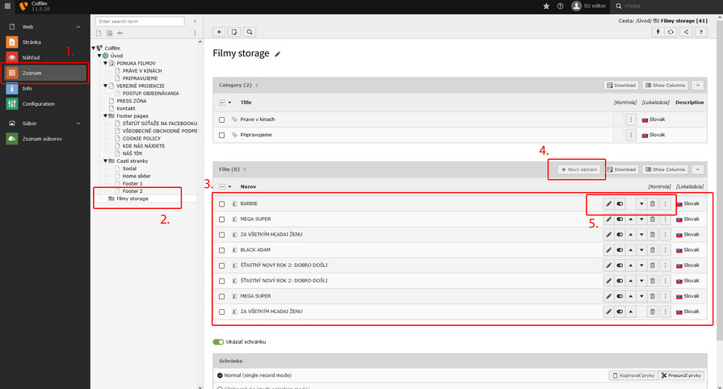Collapse the Category table chevron
Viewport: 723px width, 389px height.
click(698, 86)
